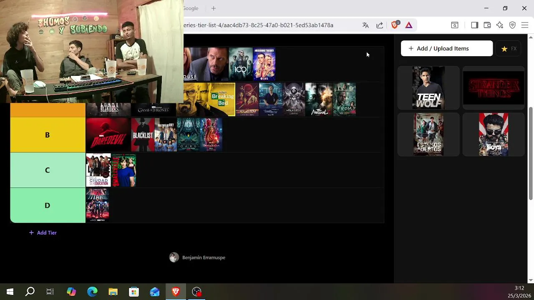Open the Brave Shields lion icon
Image resolution: width=534 pixels, height=300 pixels.
pyautogui.click(x=395, y=25)
